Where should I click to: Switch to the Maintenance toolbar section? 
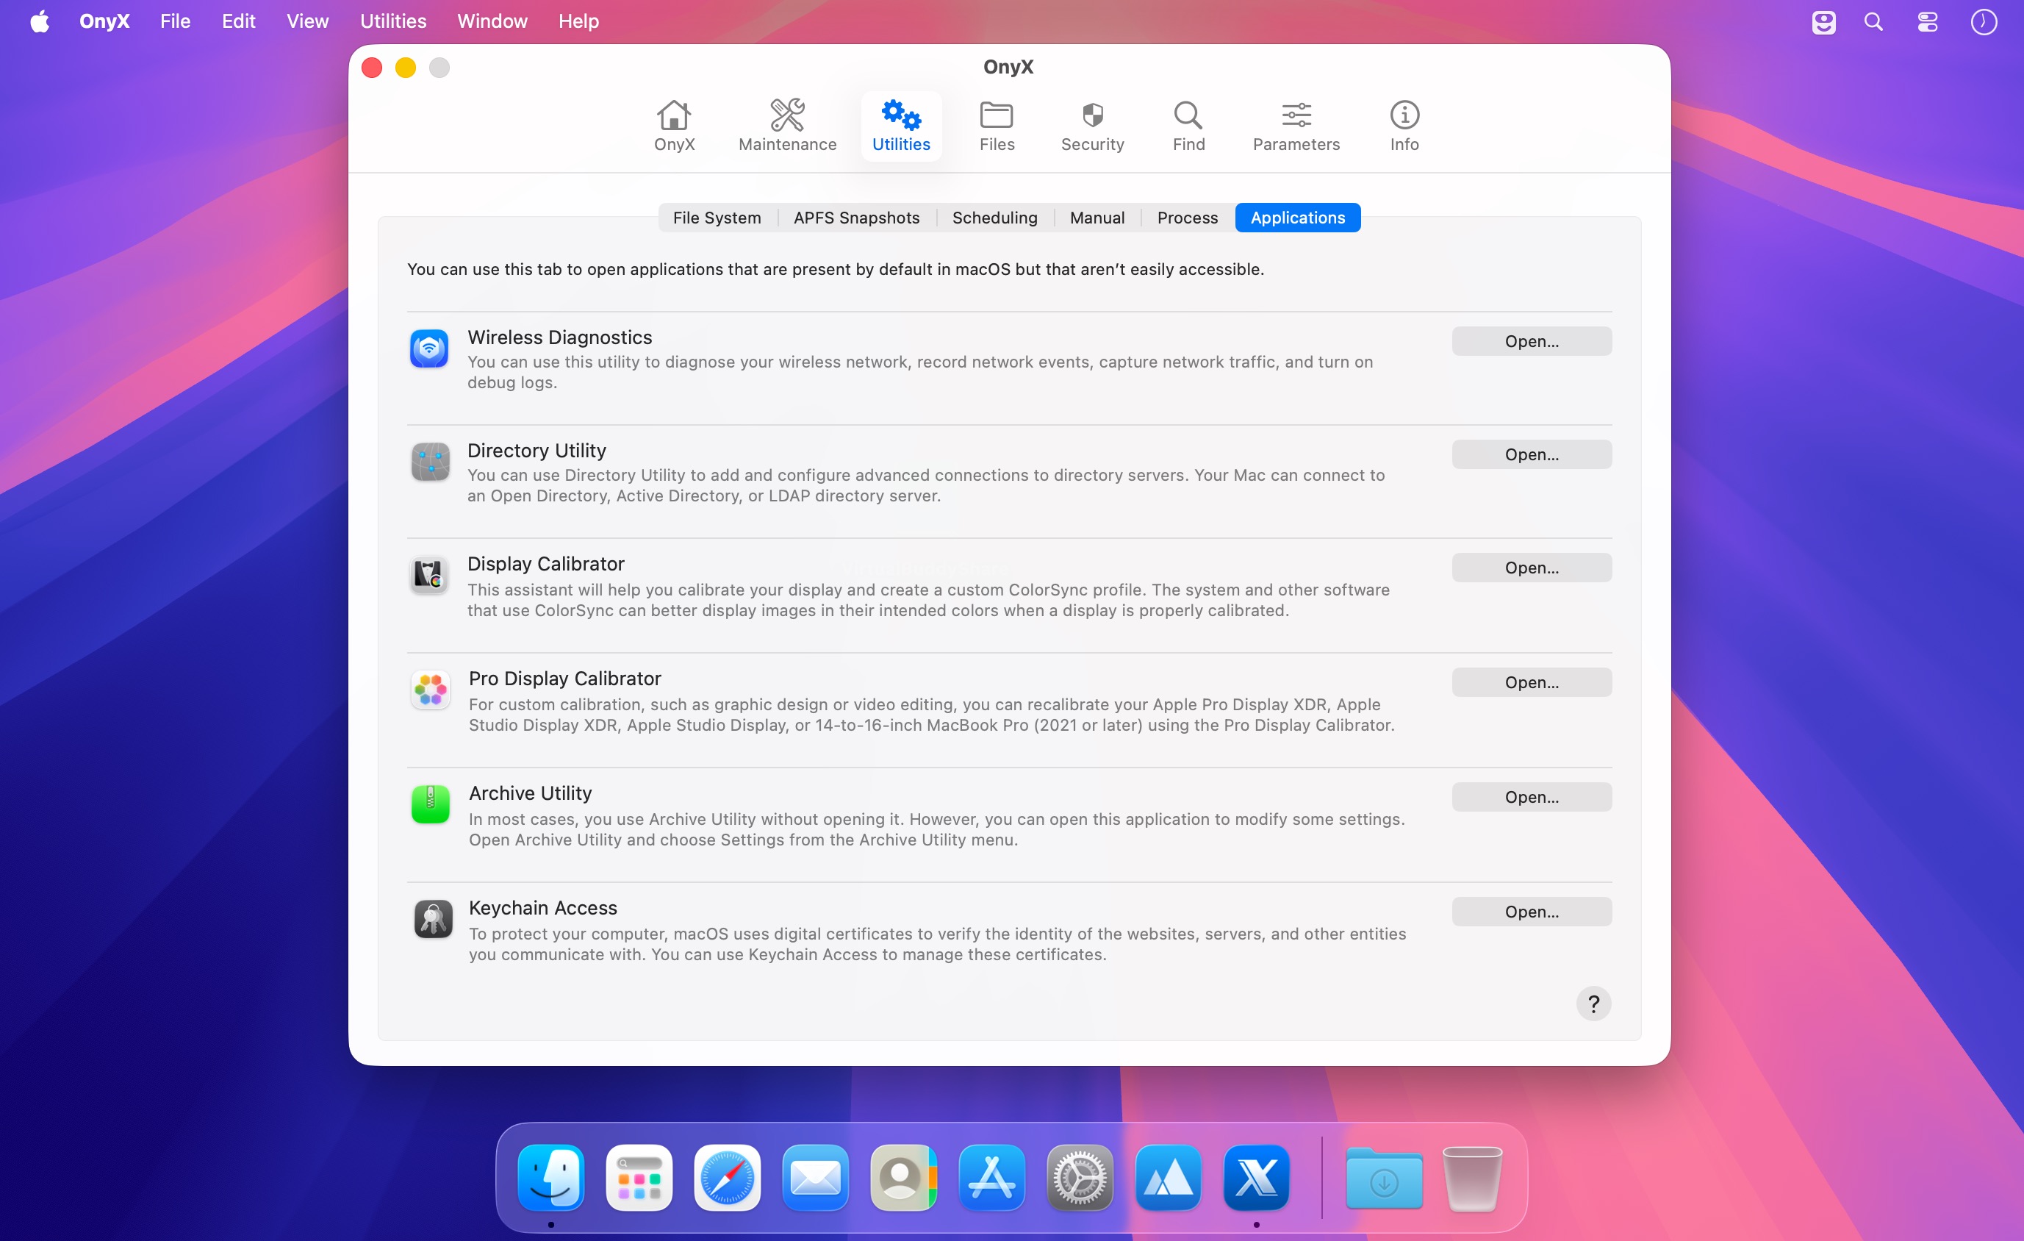(x=787, y=126)
